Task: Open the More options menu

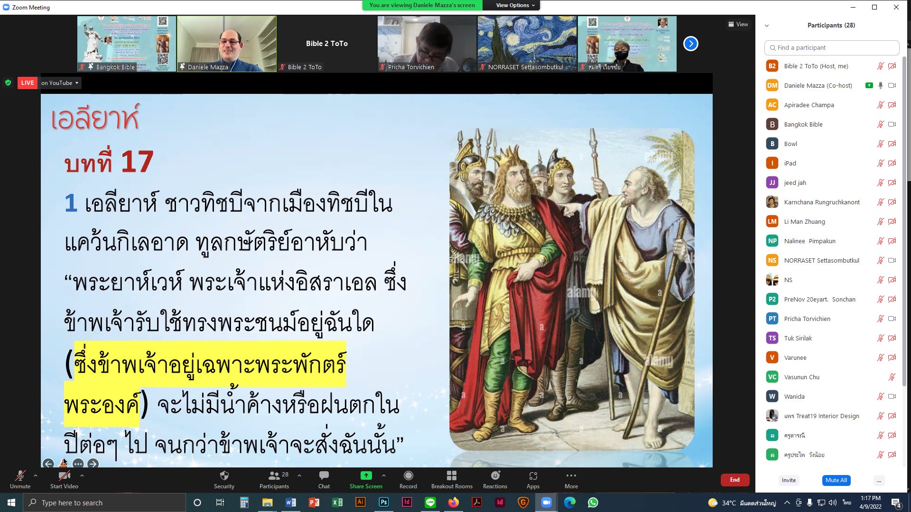Action: click(x=571, y=479)
